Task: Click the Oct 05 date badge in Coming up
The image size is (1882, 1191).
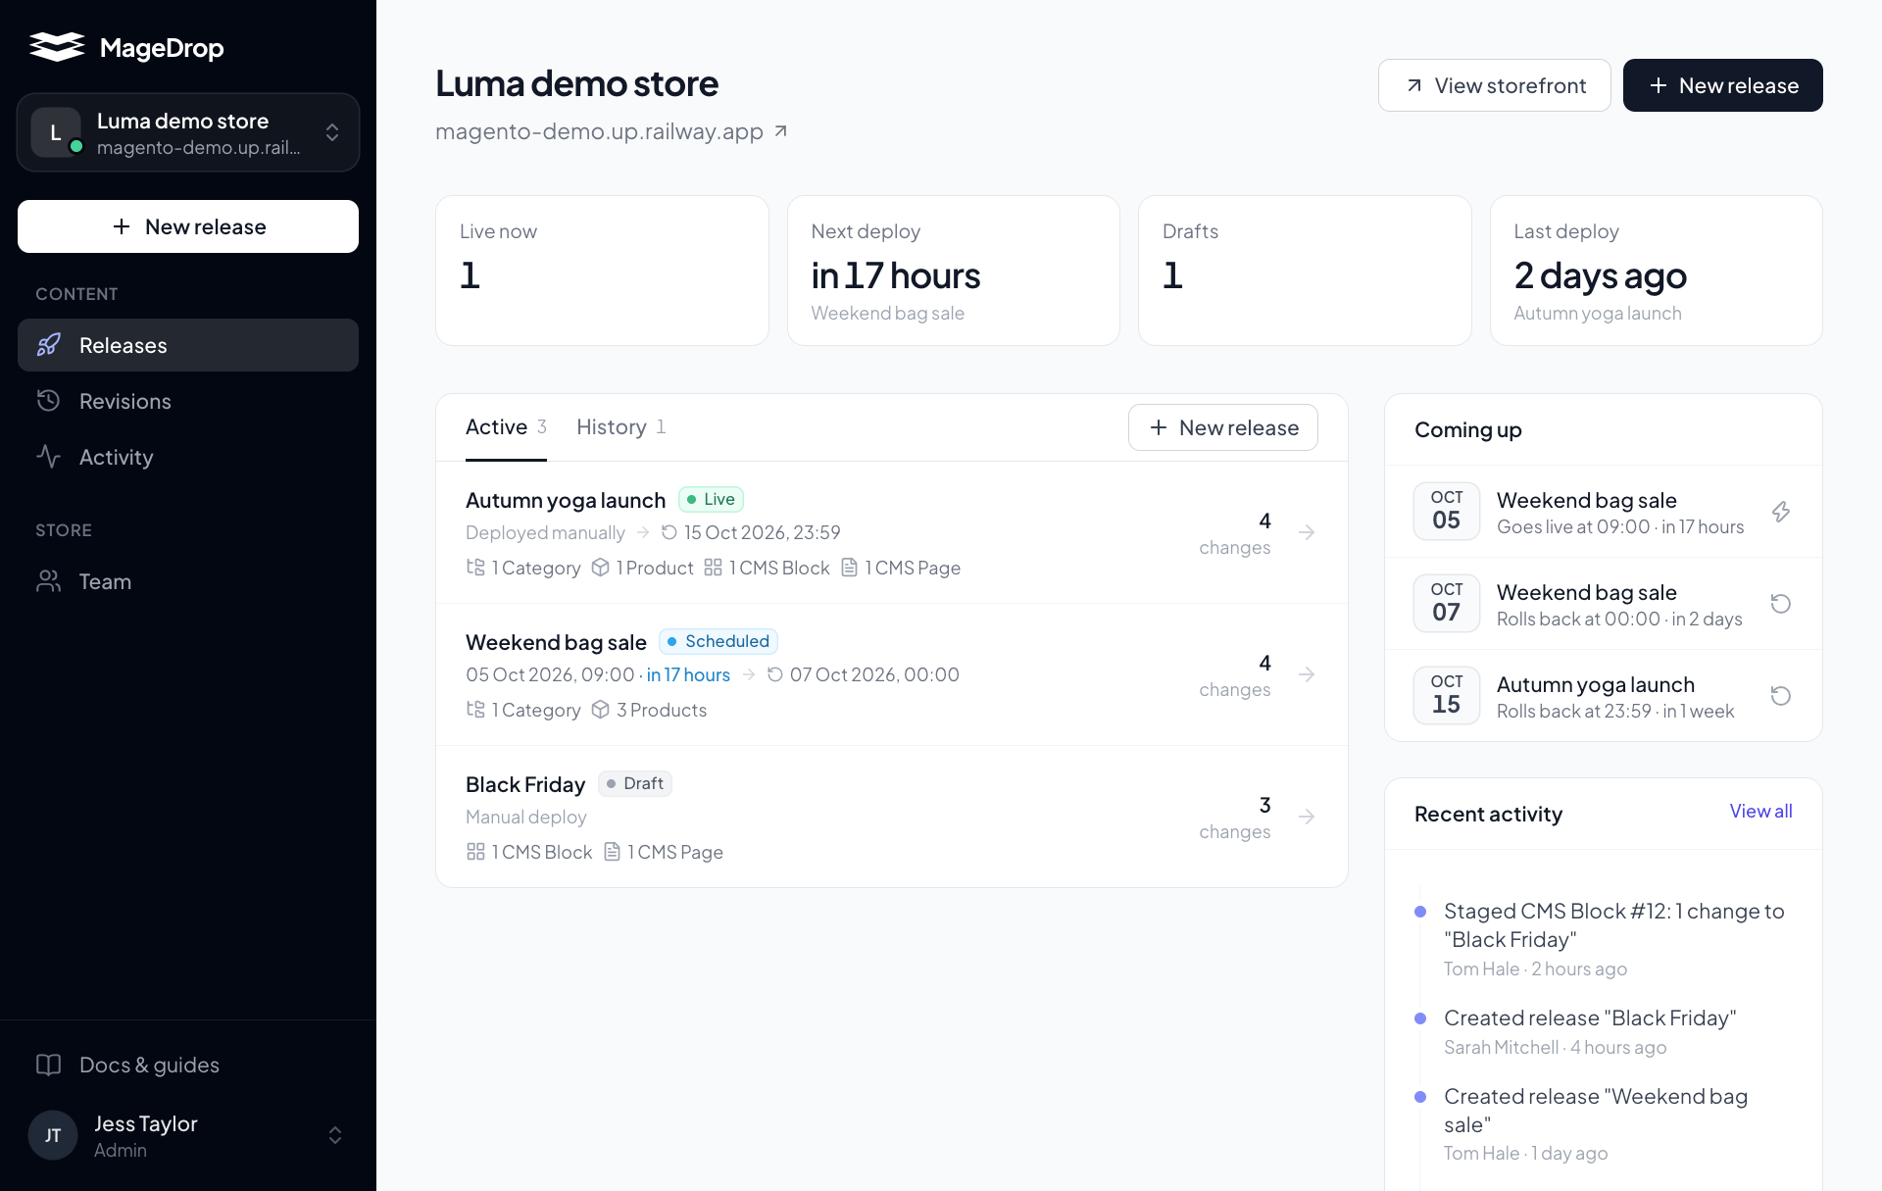Action: pos(1446,511)
